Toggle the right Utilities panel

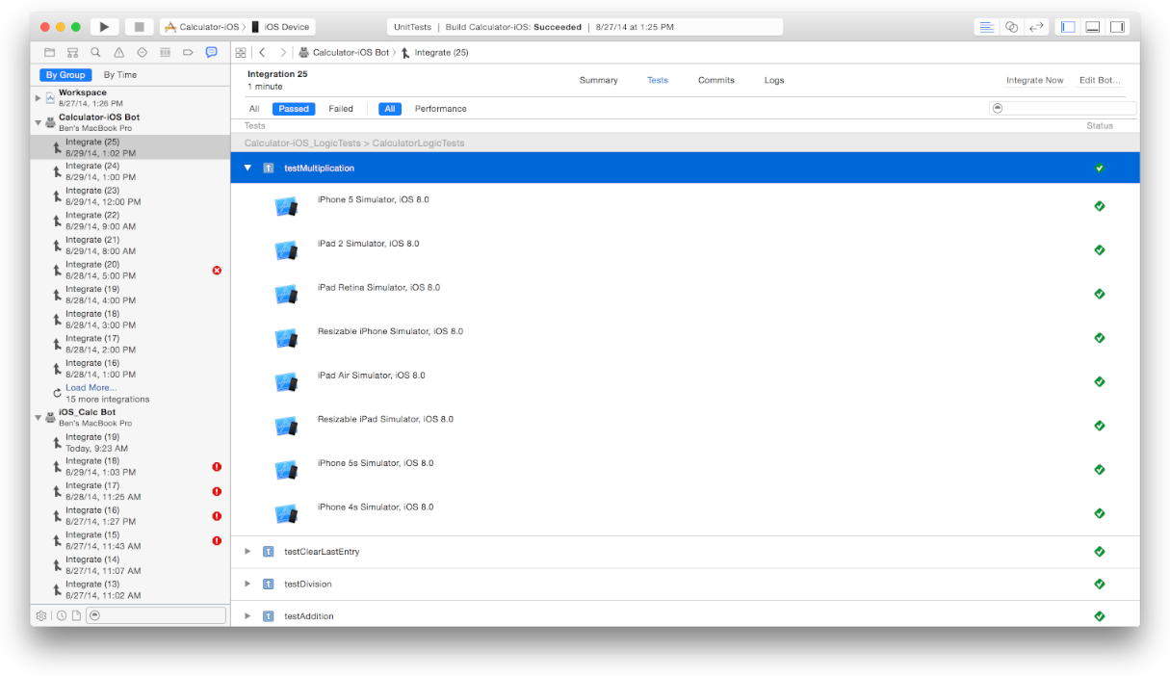[x=1117, y=27]
